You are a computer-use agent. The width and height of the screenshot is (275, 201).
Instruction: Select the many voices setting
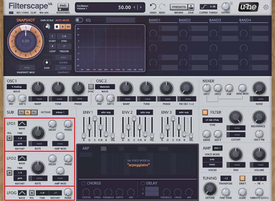coord(212,165)
